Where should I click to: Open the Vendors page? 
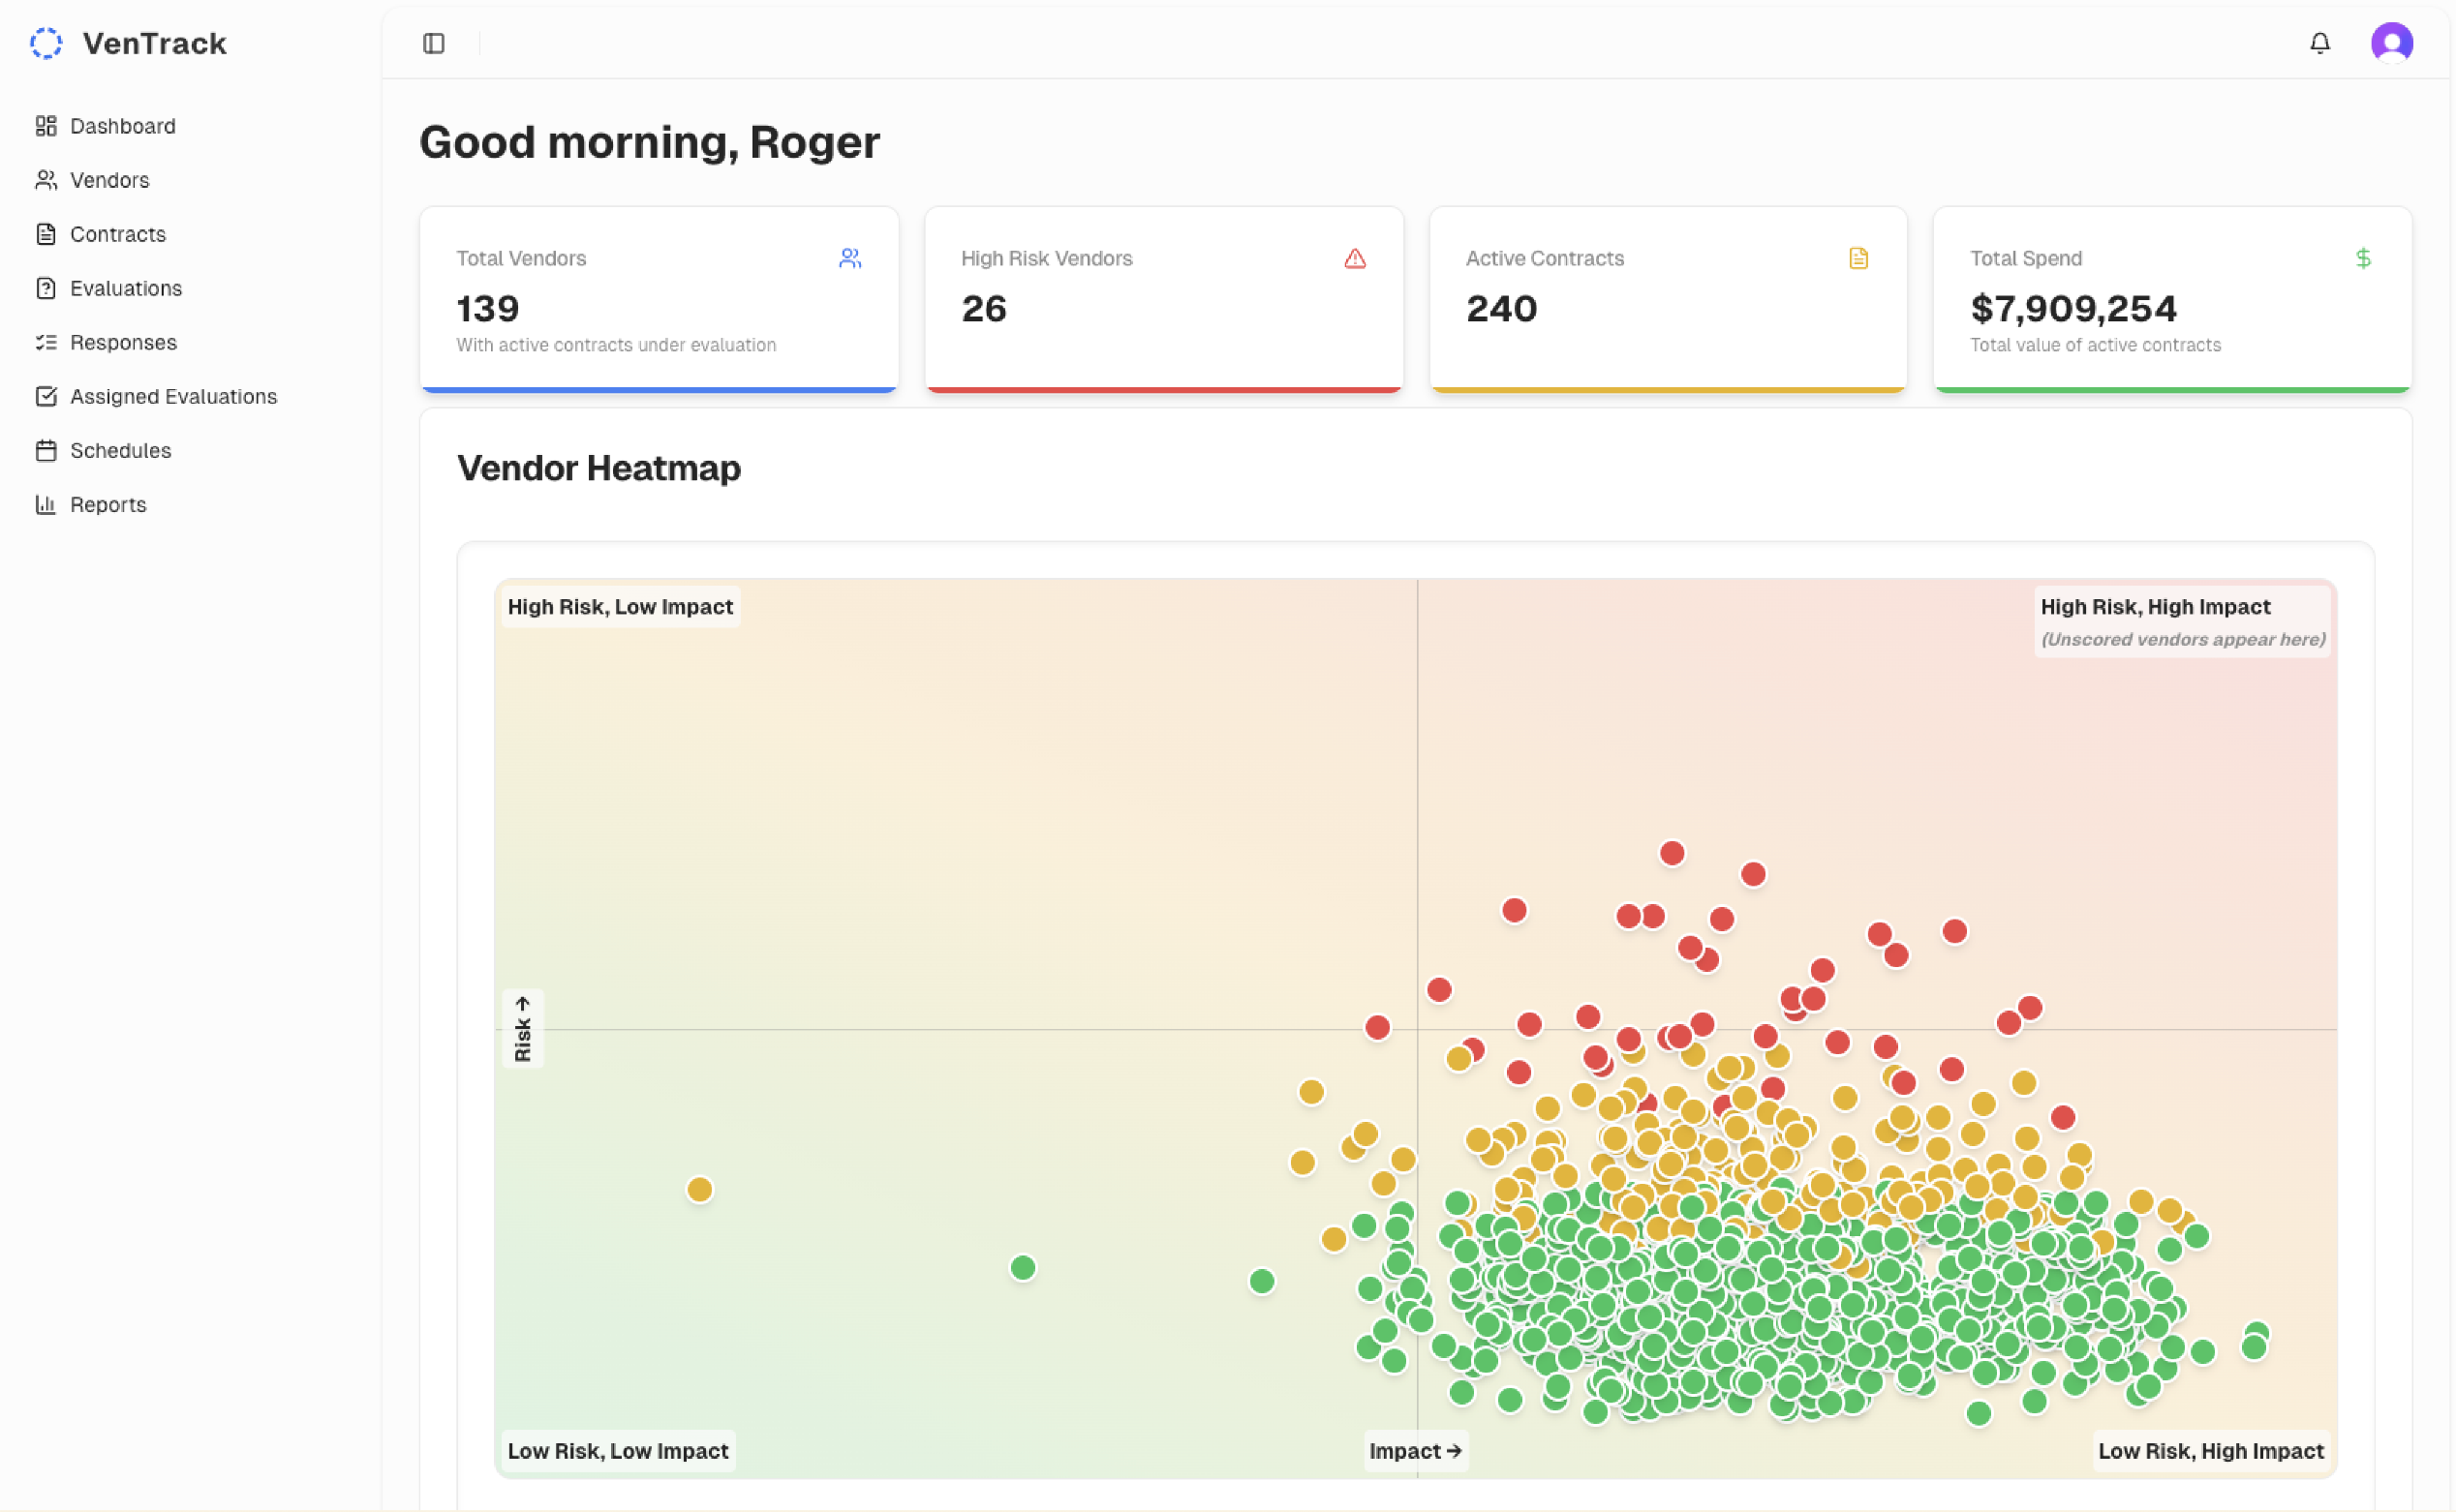point(109,180)
